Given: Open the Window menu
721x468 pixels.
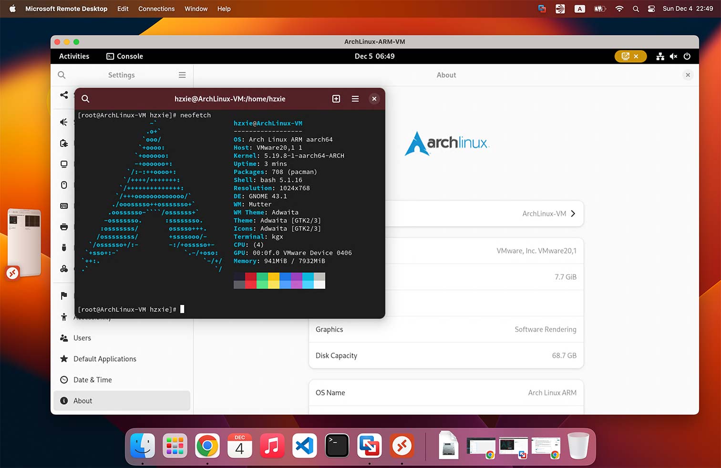Looking at the screenshot, I should (196, 9).
